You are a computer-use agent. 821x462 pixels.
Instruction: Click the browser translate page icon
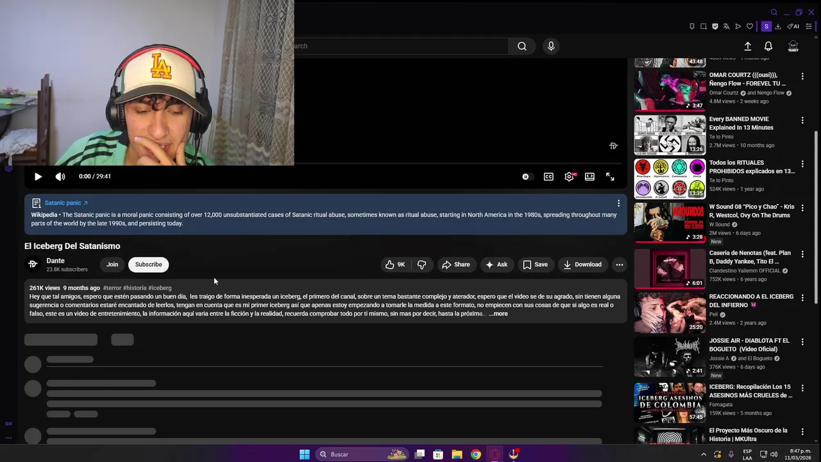(x=727, y=26)
